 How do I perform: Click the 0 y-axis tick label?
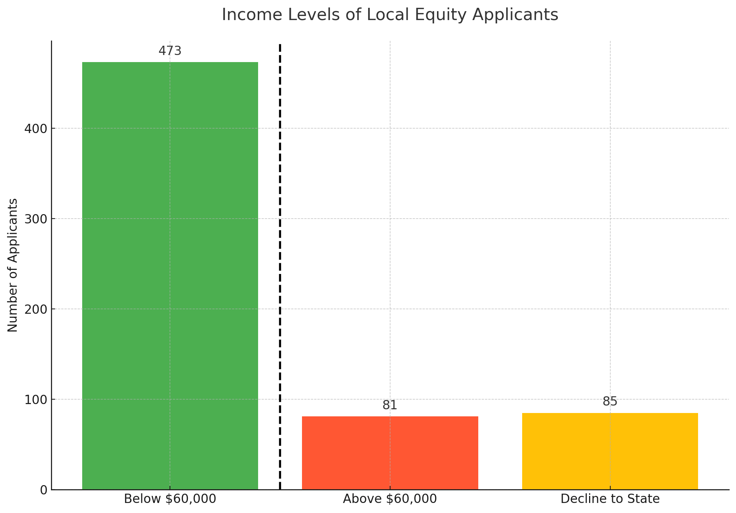pos(44,490)
